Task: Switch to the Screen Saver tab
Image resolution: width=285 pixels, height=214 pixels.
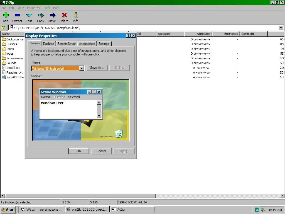Action: click(67, 44)
